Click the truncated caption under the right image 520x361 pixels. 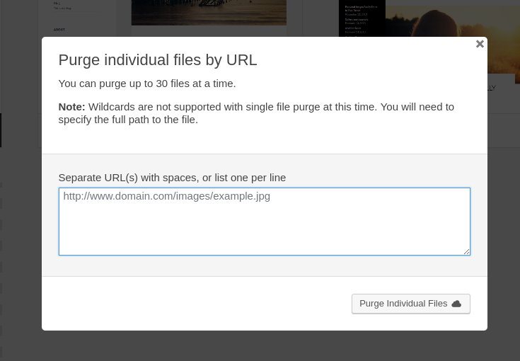click(x=491, y=88)
